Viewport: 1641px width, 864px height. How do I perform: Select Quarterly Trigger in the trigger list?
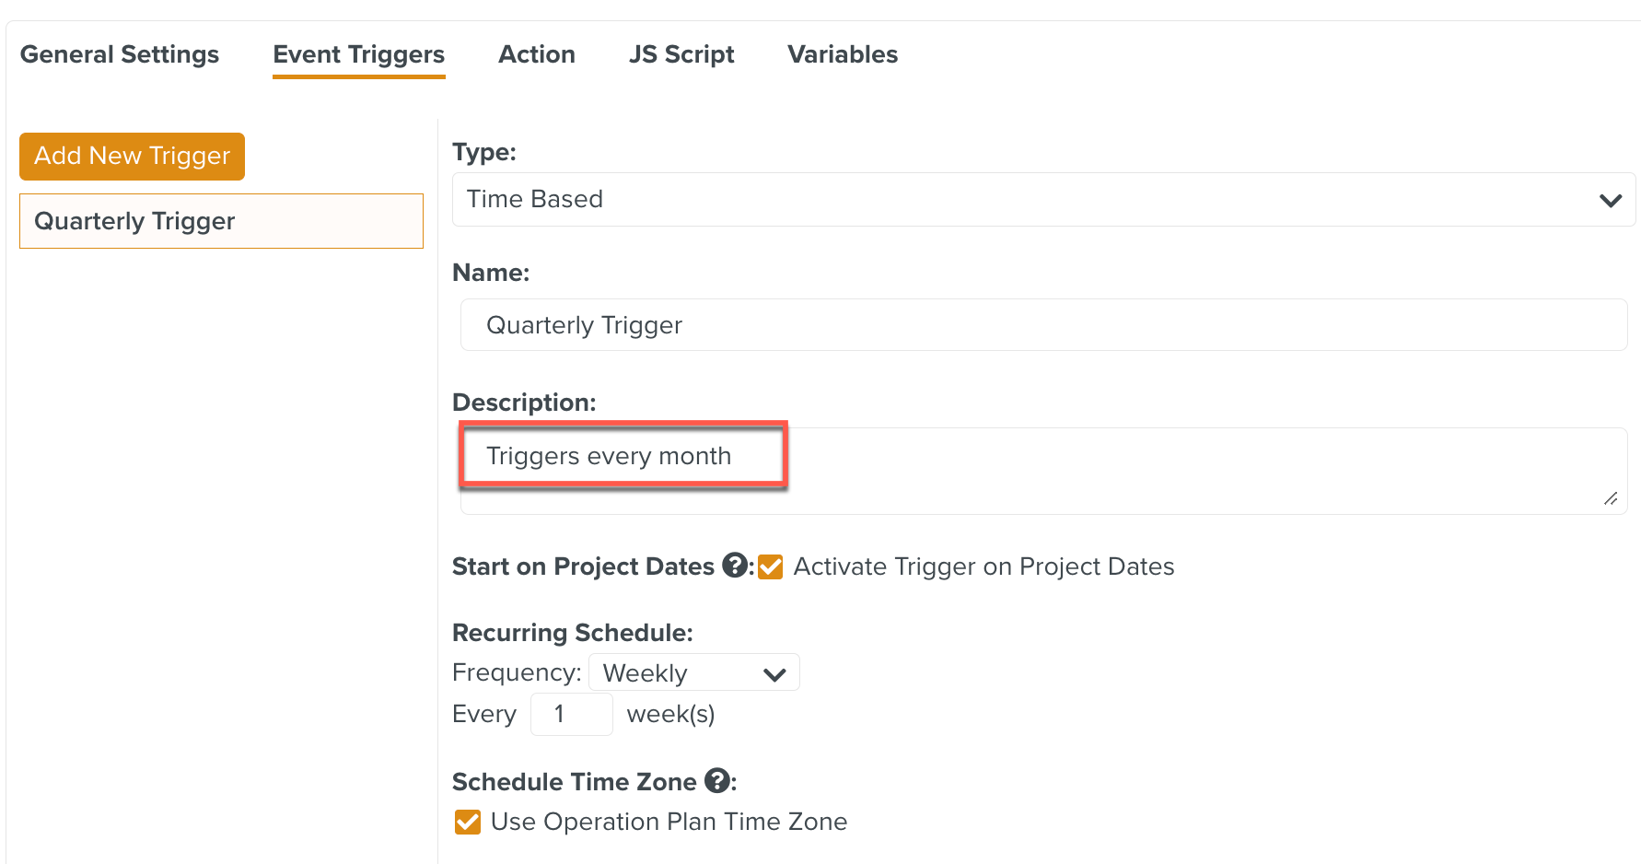pyautogui.click(x=221, y=221)
